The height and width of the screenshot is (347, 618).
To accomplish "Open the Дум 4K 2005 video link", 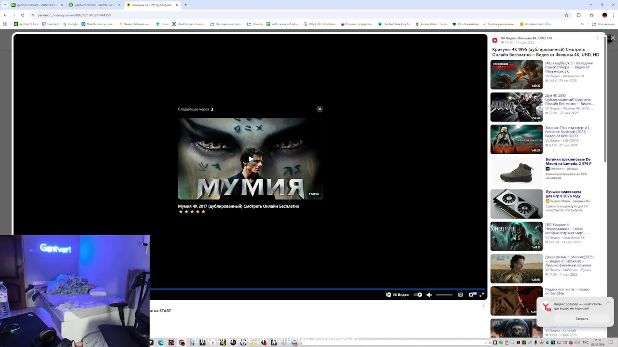I will pyautogui.click(x=569, y=99).
